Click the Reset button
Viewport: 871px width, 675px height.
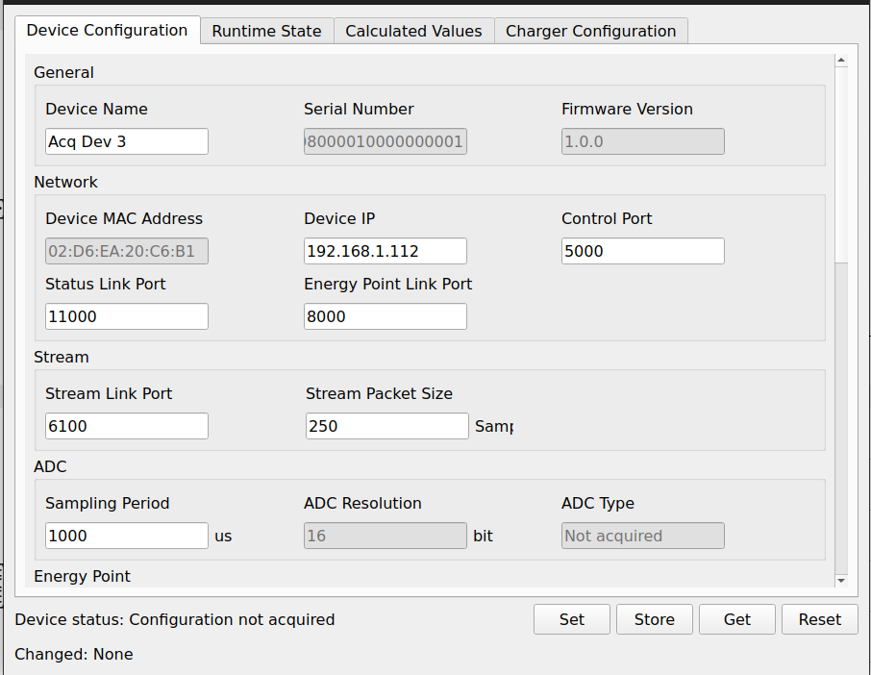[820, 619]
